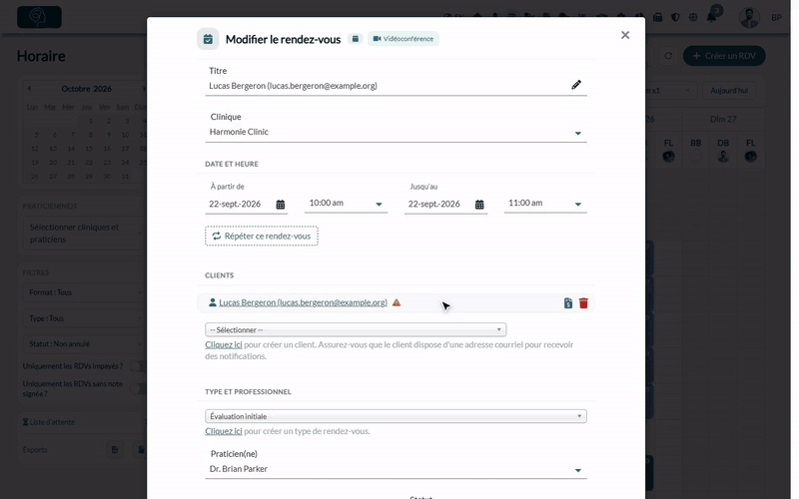
Task: Select day 14 in the mini calendar
Action: (71, 149)
